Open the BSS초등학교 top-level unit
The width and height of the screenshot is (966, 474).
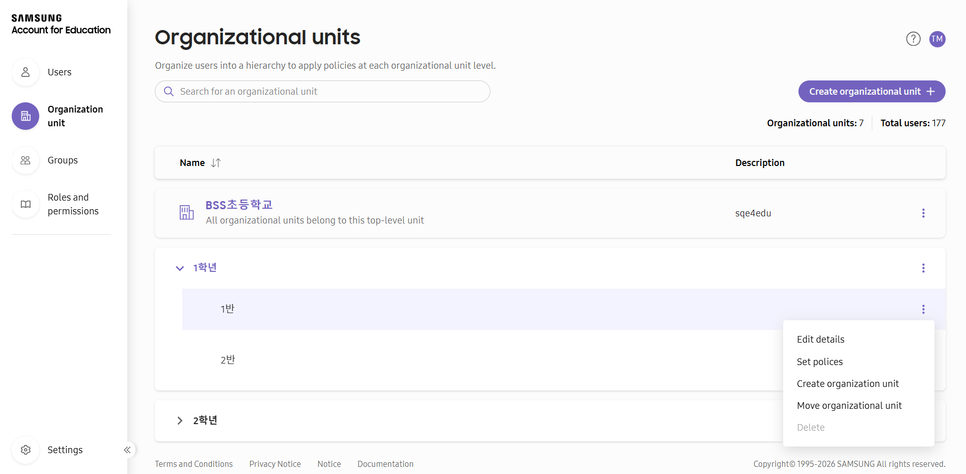point(239,205)
